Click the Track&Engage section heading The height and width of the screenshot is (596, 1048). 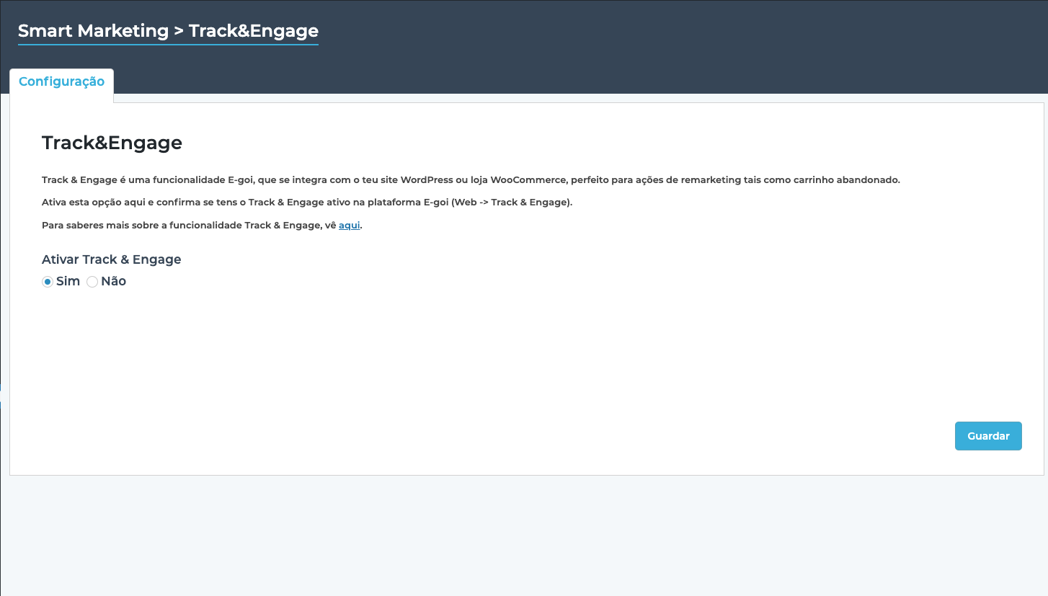tap(112, 143)
